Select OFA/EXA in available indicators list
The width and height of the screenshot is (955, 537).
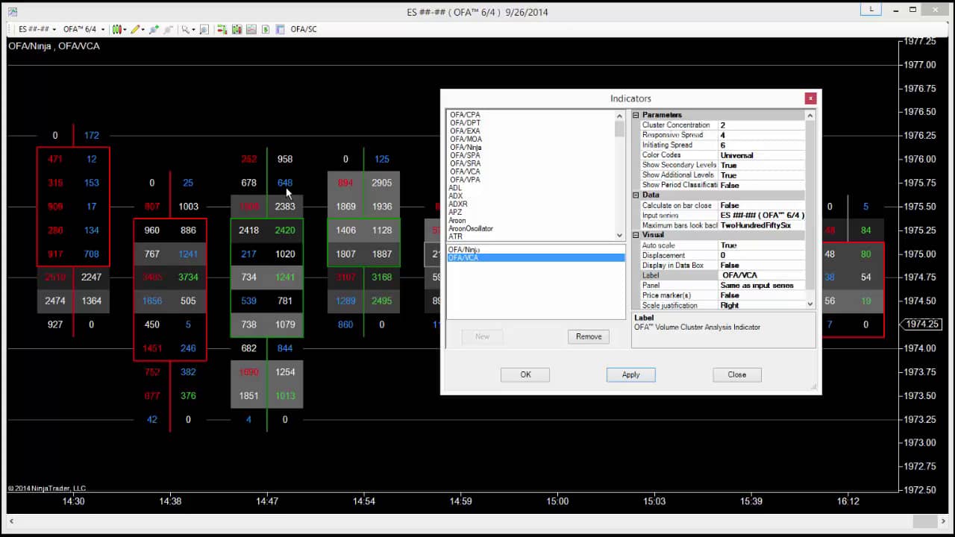(465, 131)
